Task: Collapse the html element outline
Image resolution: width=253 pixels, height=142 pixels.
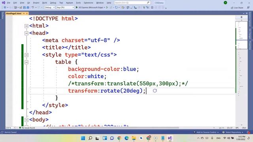Action: pyautogui.click(x=26, y=26)
